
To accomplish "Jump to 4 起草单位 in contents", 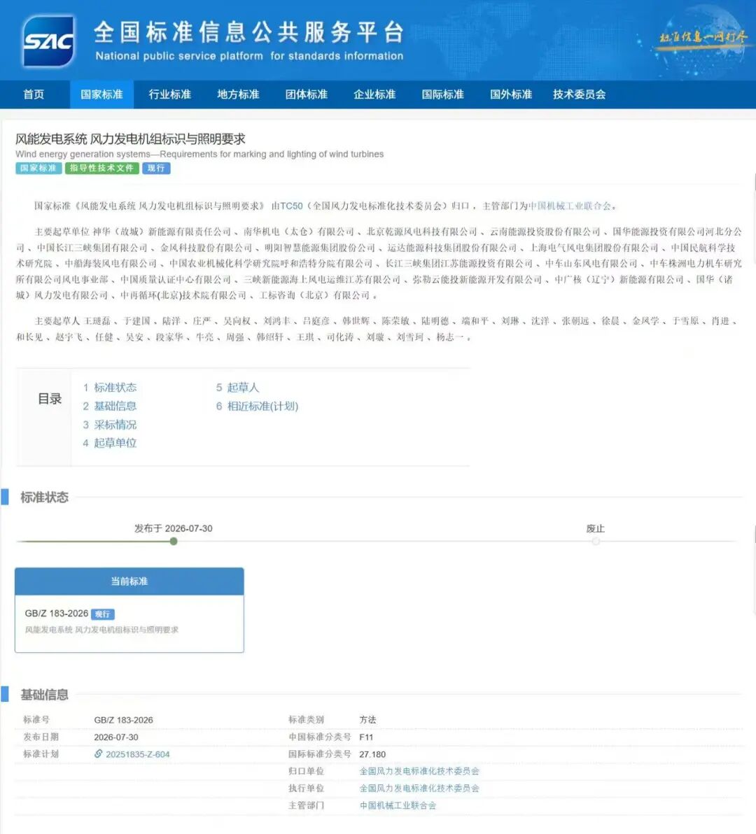I will 110,442.
